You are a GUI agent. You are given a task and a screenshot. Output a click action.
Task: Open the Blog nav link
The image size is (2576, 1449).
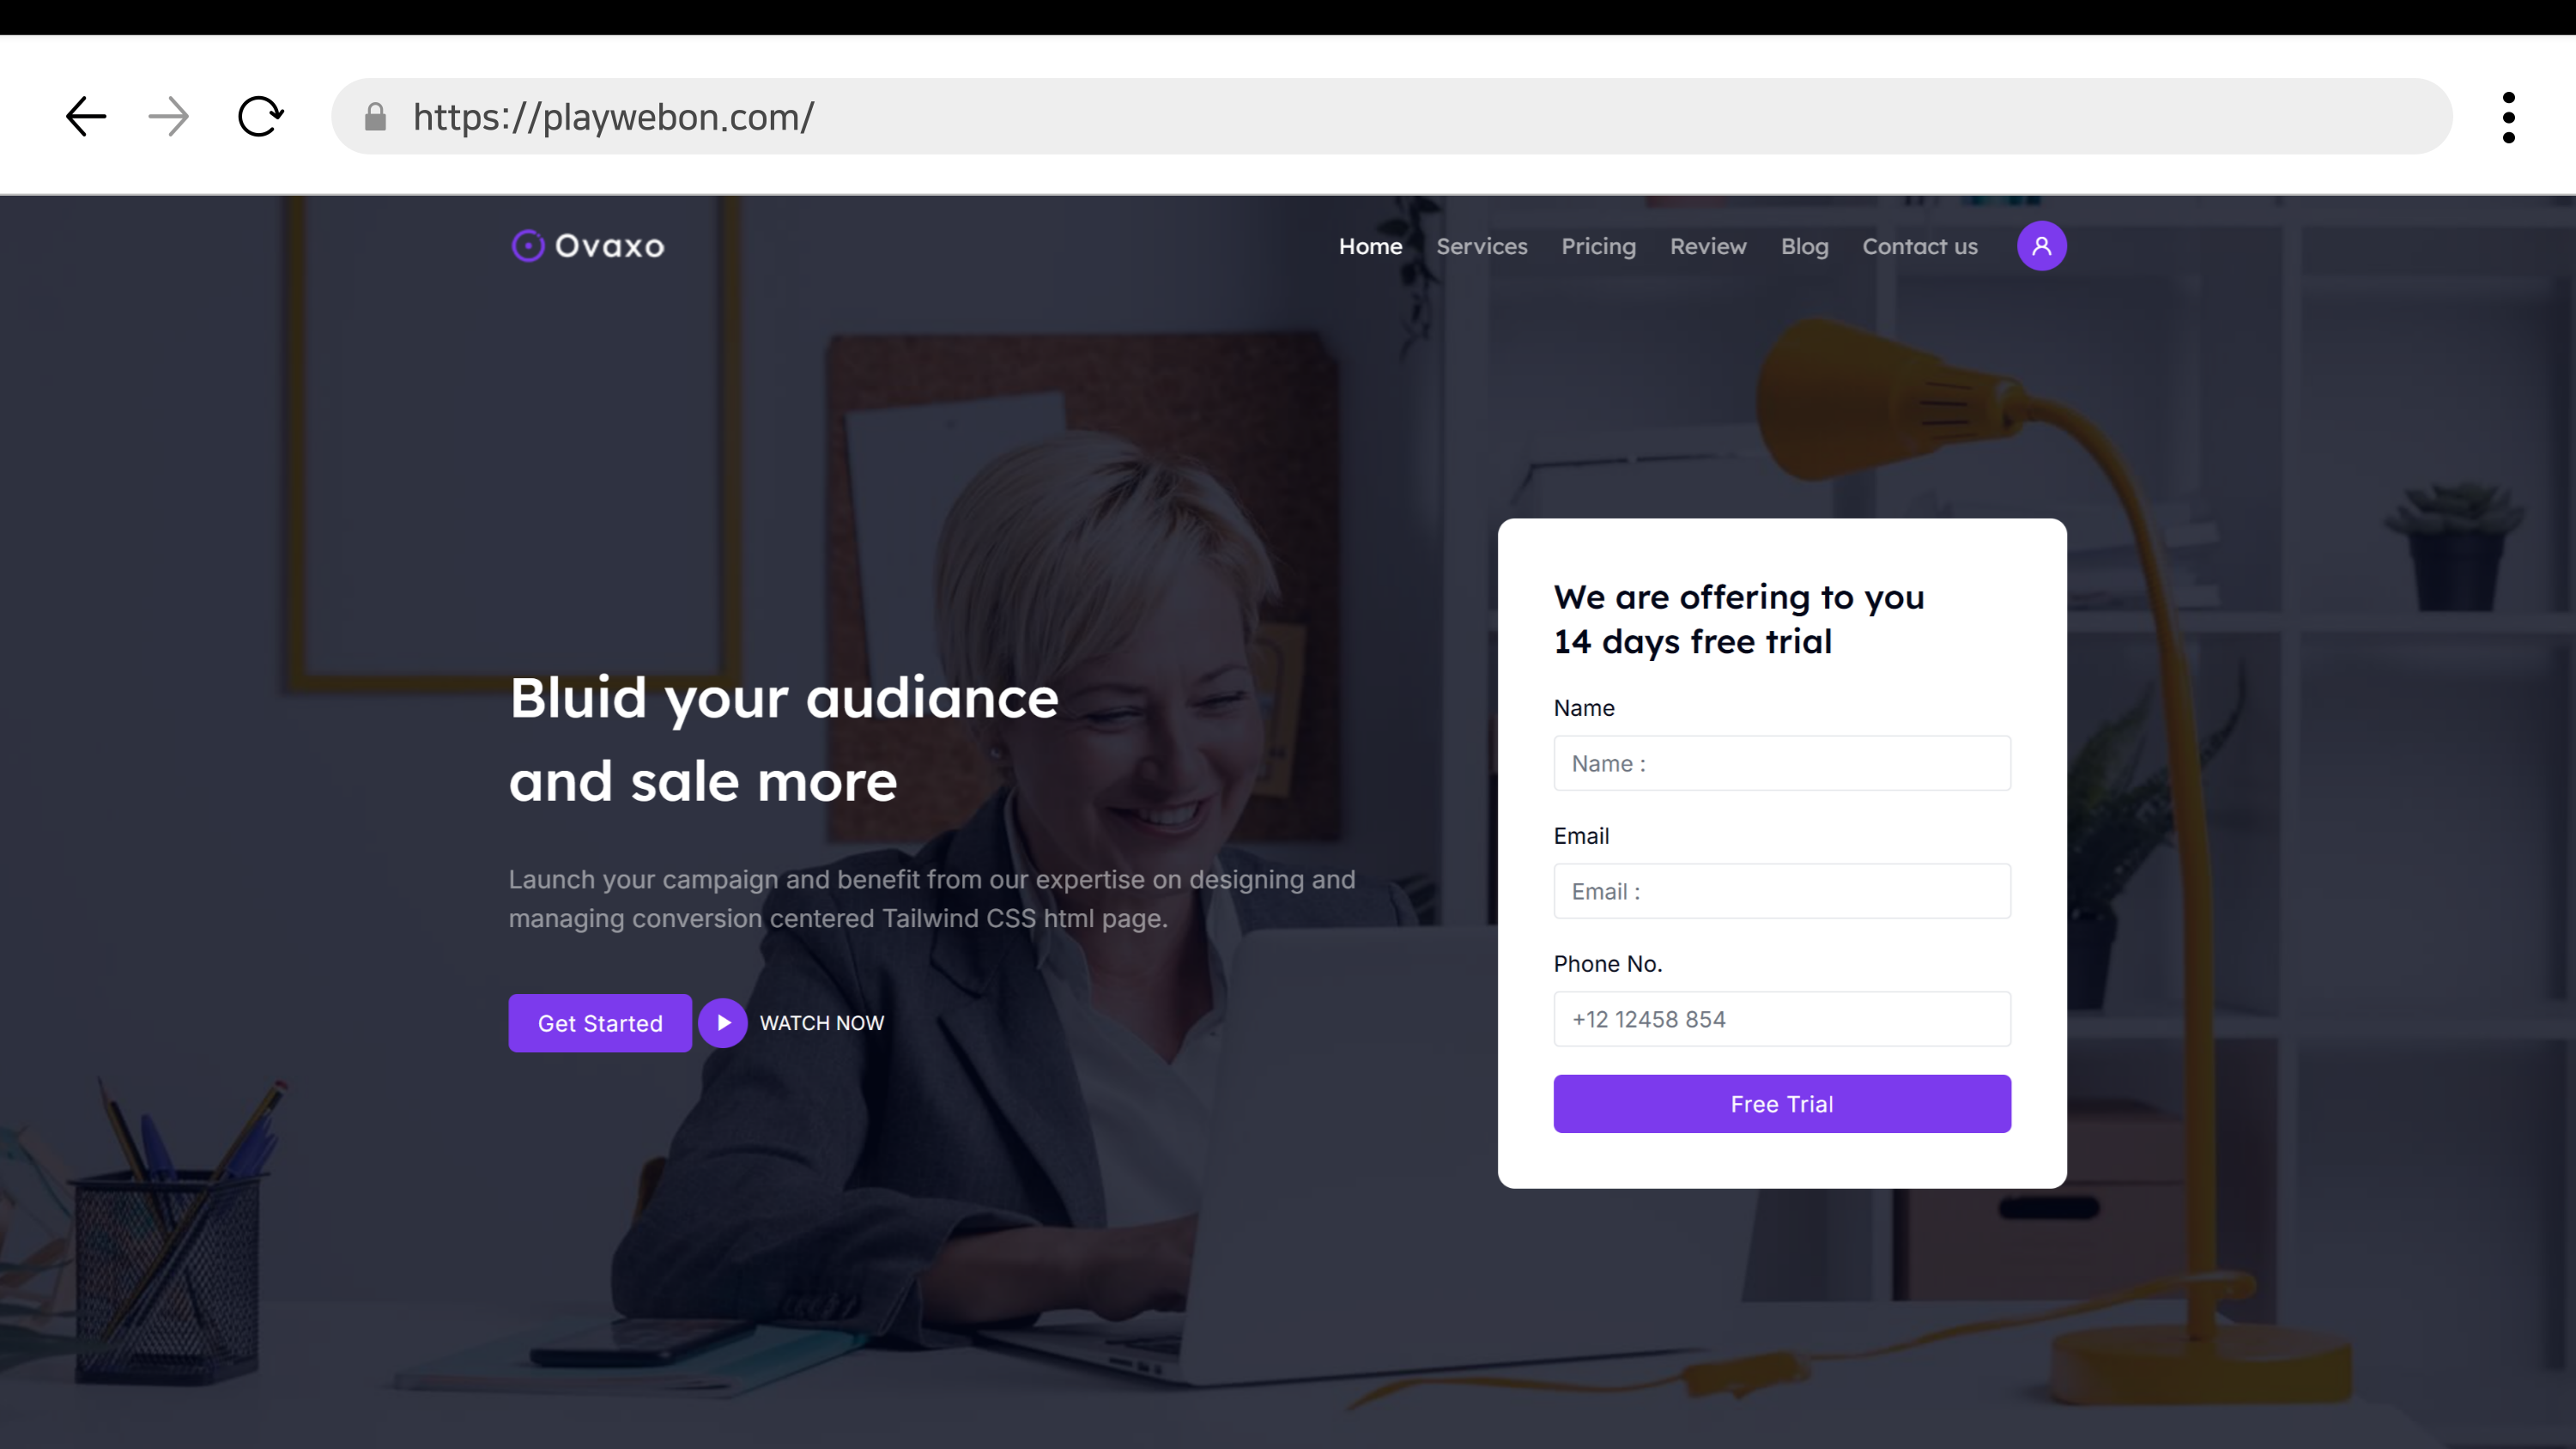click(1804, 247)
